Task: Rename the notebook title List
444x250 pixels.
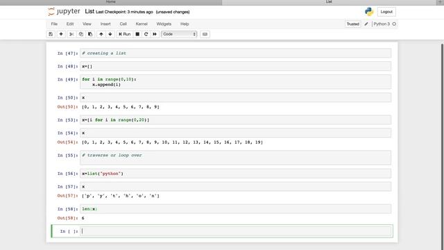Action: pos(89,12)
